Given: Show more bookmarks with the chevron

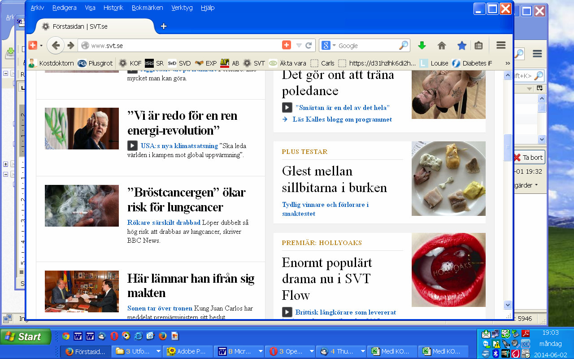Looking at the screenshot, I should (x=508, y=63).
